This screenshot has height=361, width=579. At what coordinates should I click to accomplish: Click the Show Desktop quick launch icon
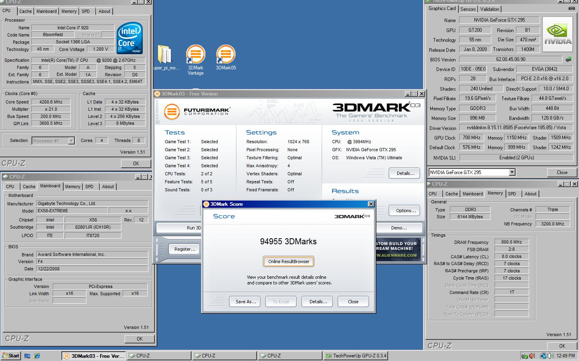27,356
